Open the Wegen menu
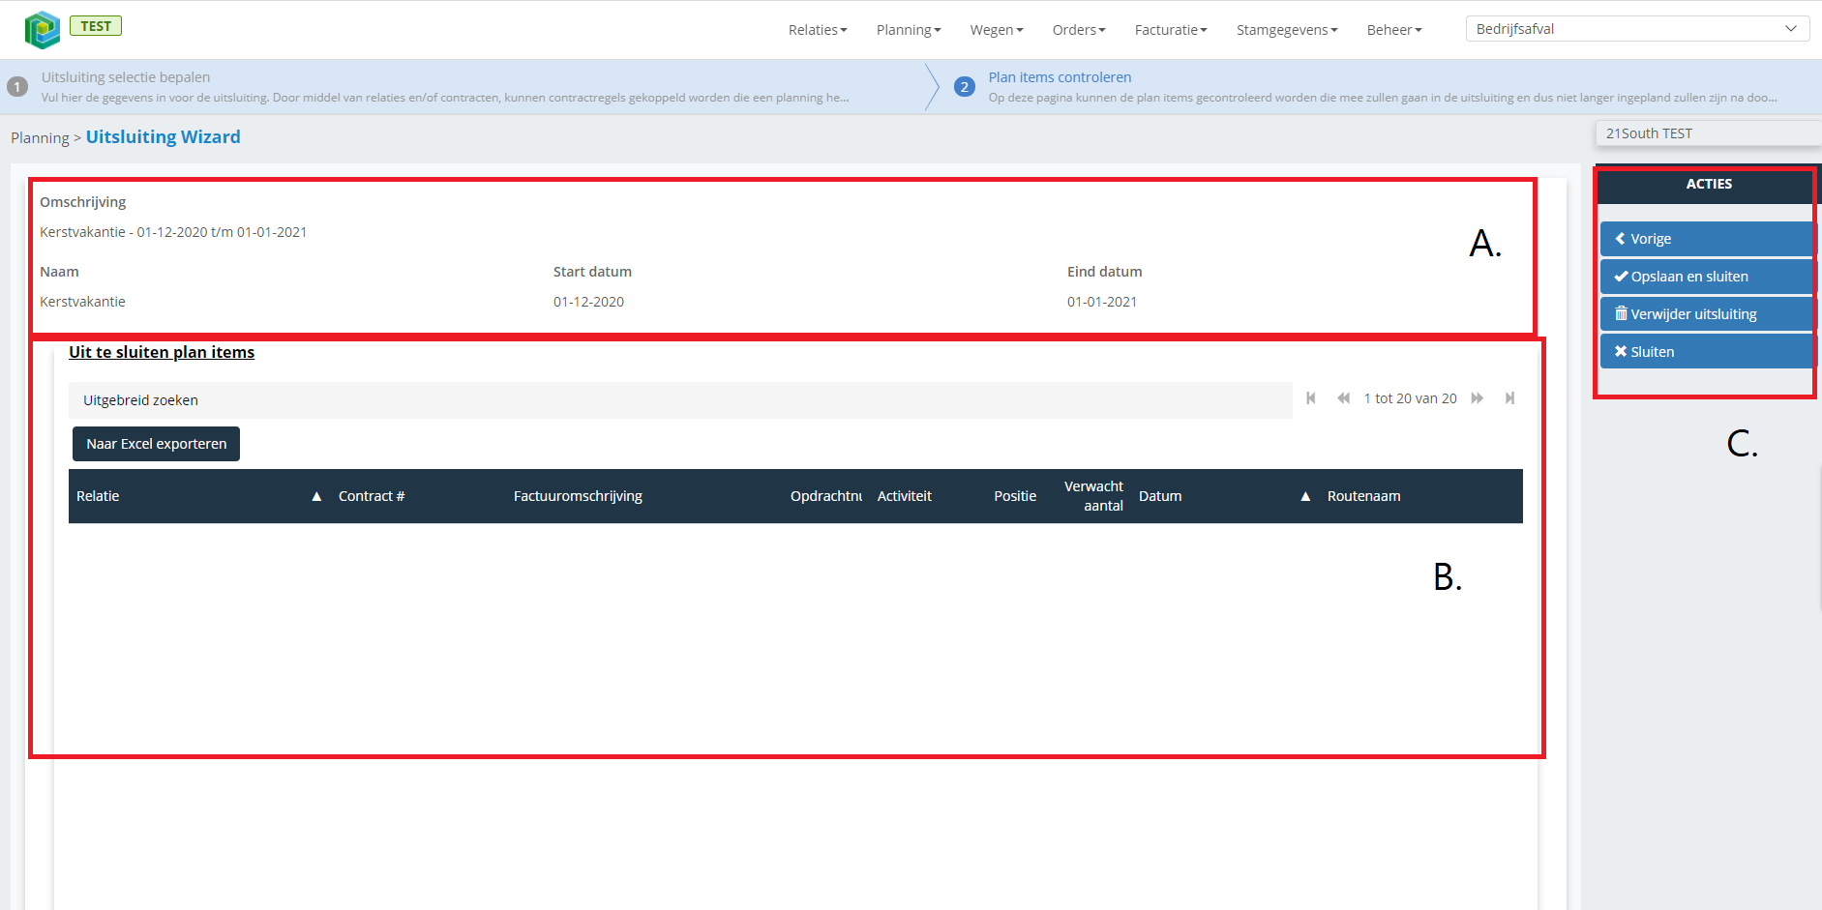The height and width of the screenshot is (910, 1822). point(997,30)
